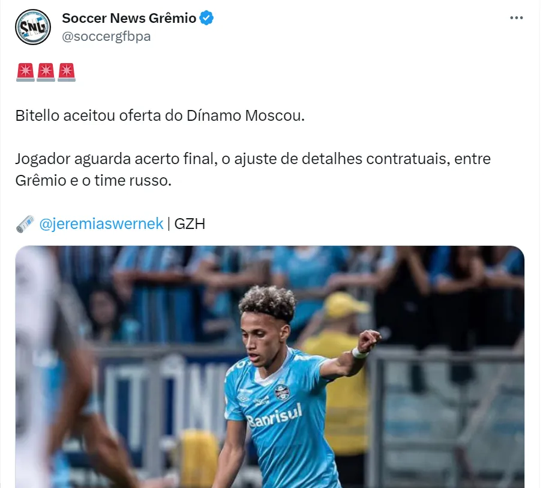Viewport: 549px width, 488px height.
Task: Click the 'Jogador aguarda acerto final' paragraph
Action: point(253,169)
